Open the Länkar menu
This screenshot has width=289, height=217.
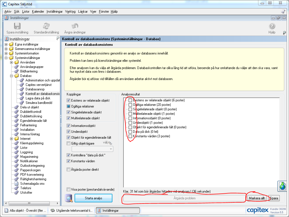coord(83,12)
